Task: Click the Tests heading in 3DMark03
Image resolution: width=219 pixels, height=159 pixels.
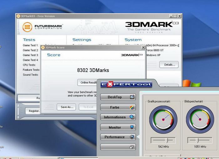Action: click(x=29, y=40)
